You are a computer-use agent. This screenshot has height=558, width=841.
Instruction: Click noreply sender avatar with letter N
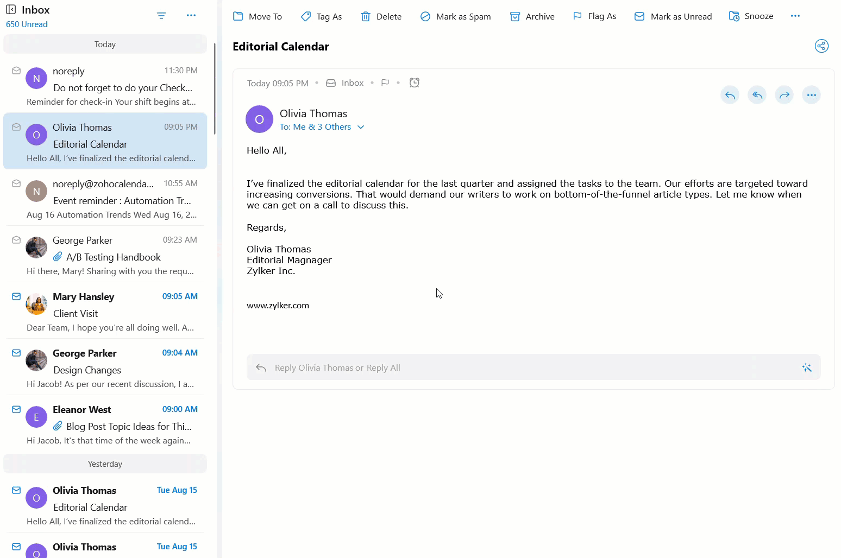[x=36, y=78]
